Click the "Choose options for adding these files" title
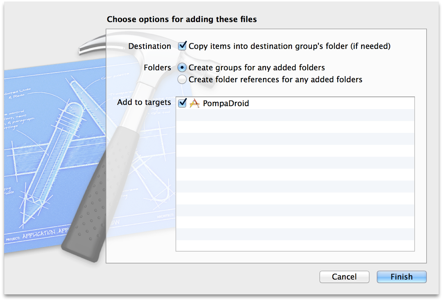The width and height of the screenshot is (443, 301). click(x=182, y=19)
